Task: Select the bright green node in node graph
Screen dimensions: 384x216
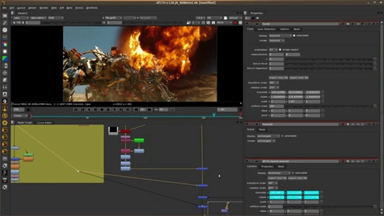Action: 139,140
